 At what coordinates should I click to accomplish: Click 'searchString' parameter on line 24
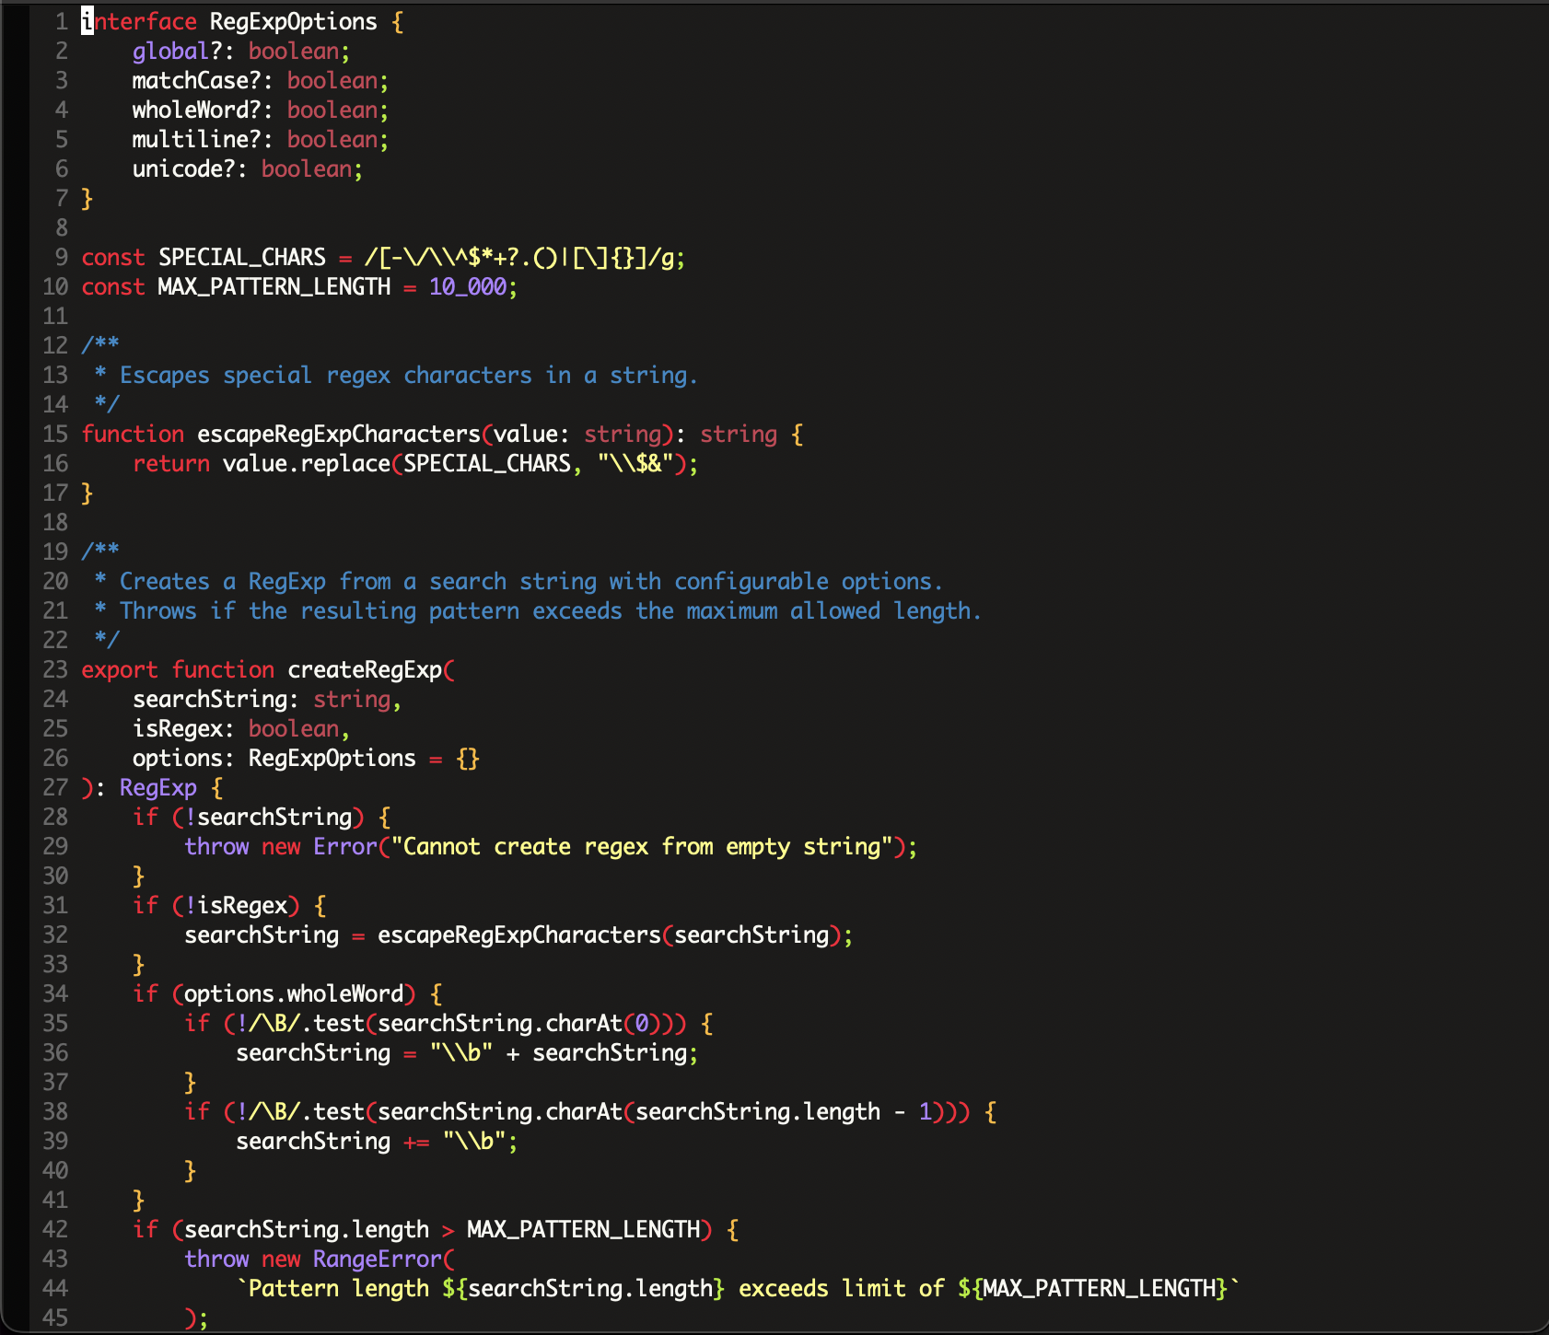coord(210,699)
